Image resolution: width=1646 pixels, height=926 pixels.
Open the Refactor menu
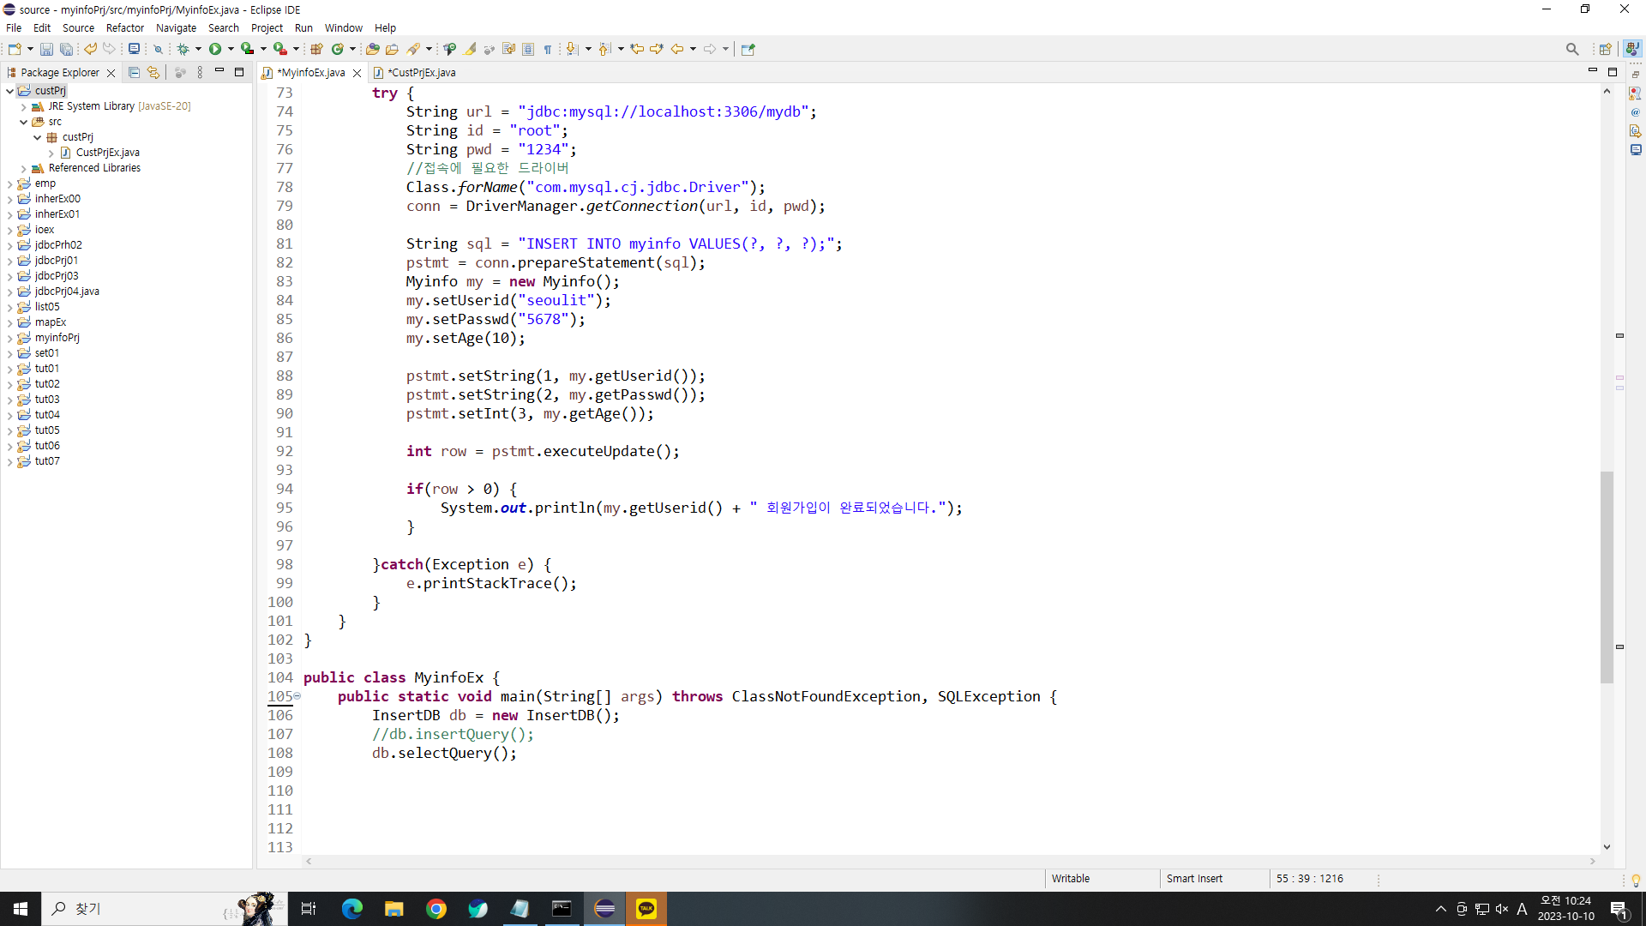pos(124,28)
